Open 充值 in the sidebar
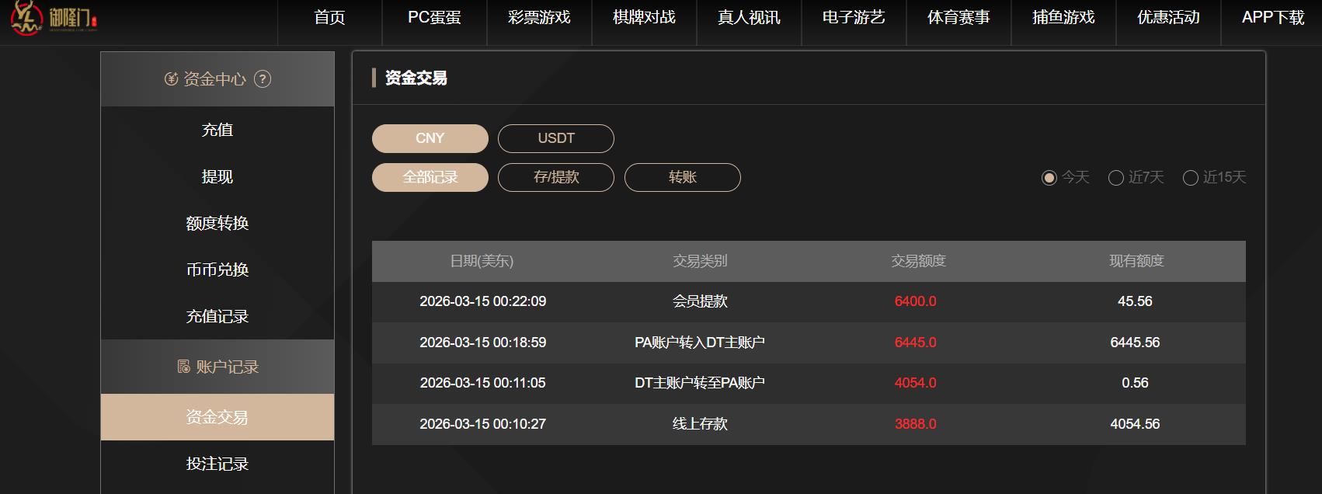 pyautogui.click(x=217, y=130)
